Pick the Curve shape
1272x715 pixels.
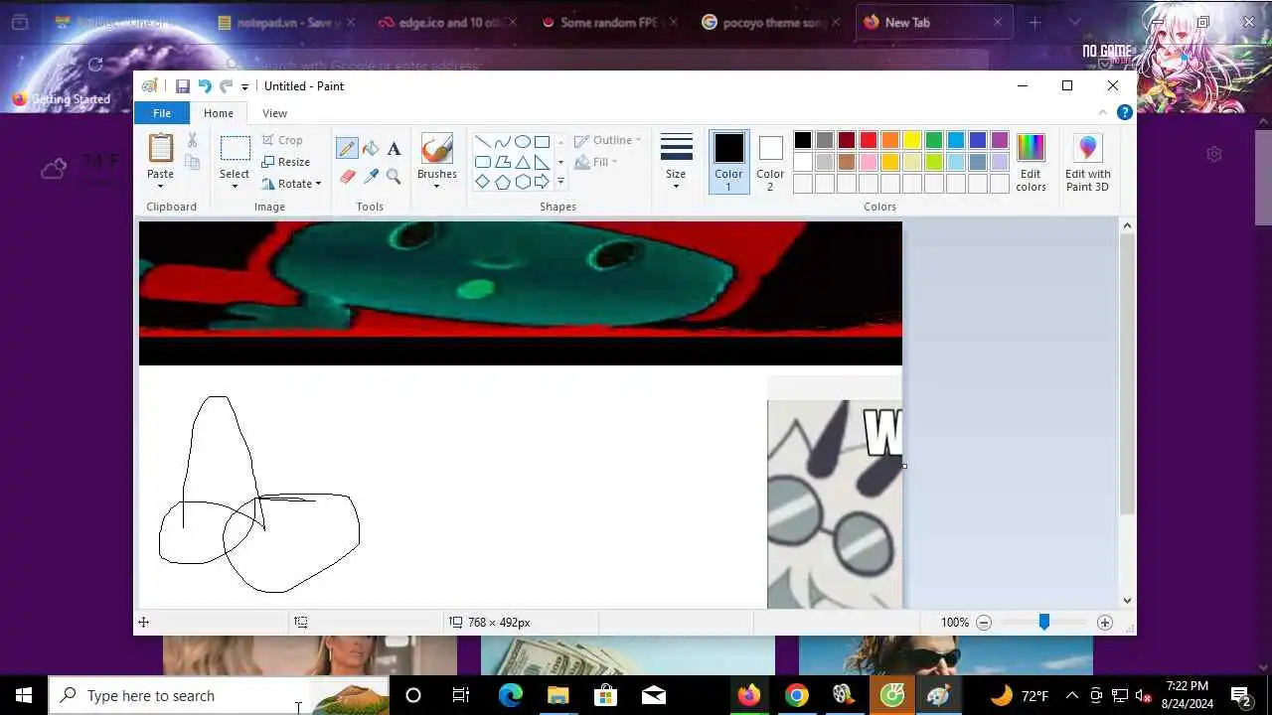point(502,142)
